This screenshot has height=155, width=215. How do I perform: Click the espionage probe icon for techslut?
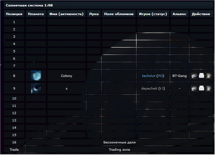pyautogui.click(x=194, y=76)
